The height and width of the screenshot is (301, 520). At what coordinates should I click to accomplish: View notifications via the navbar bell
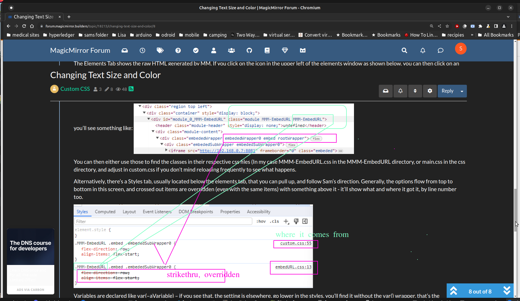(422, 50)
